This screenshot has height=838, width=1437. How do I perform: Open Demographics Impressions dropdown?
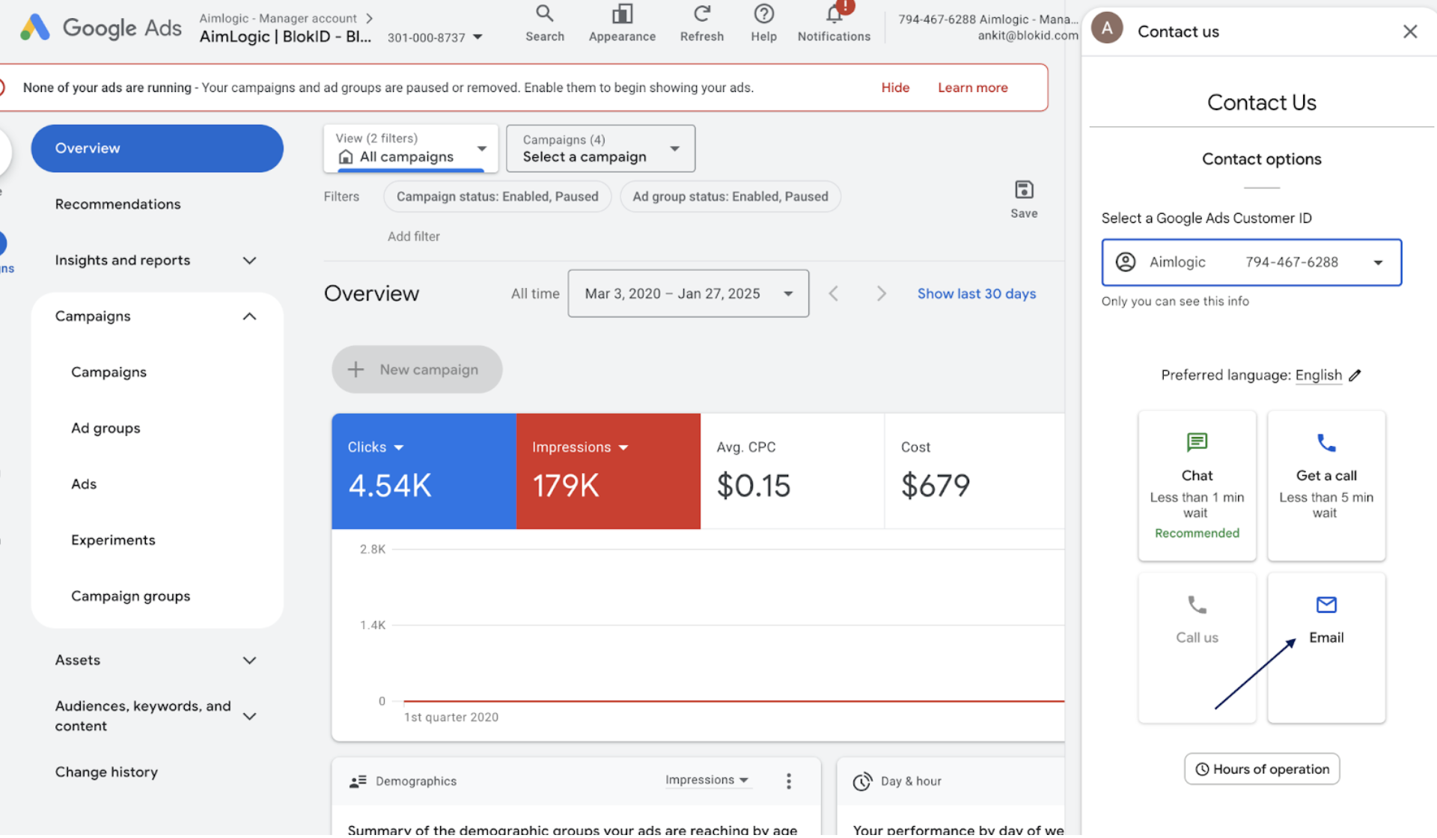pos(707,780)
